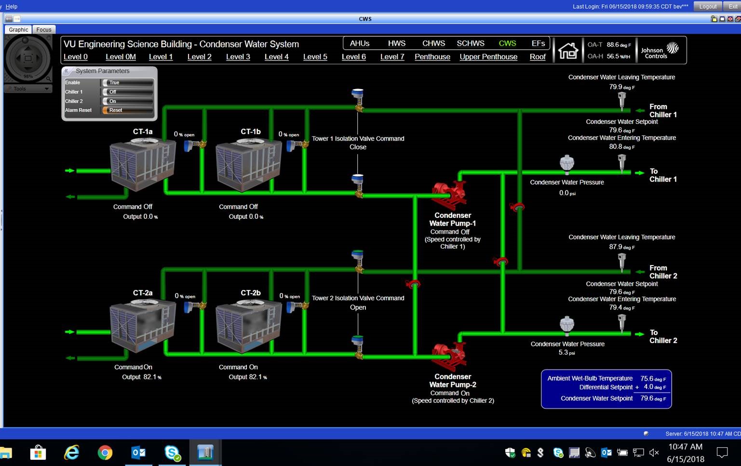
Task: Open Microsoft Store from the taskbar
Action: 38,453
